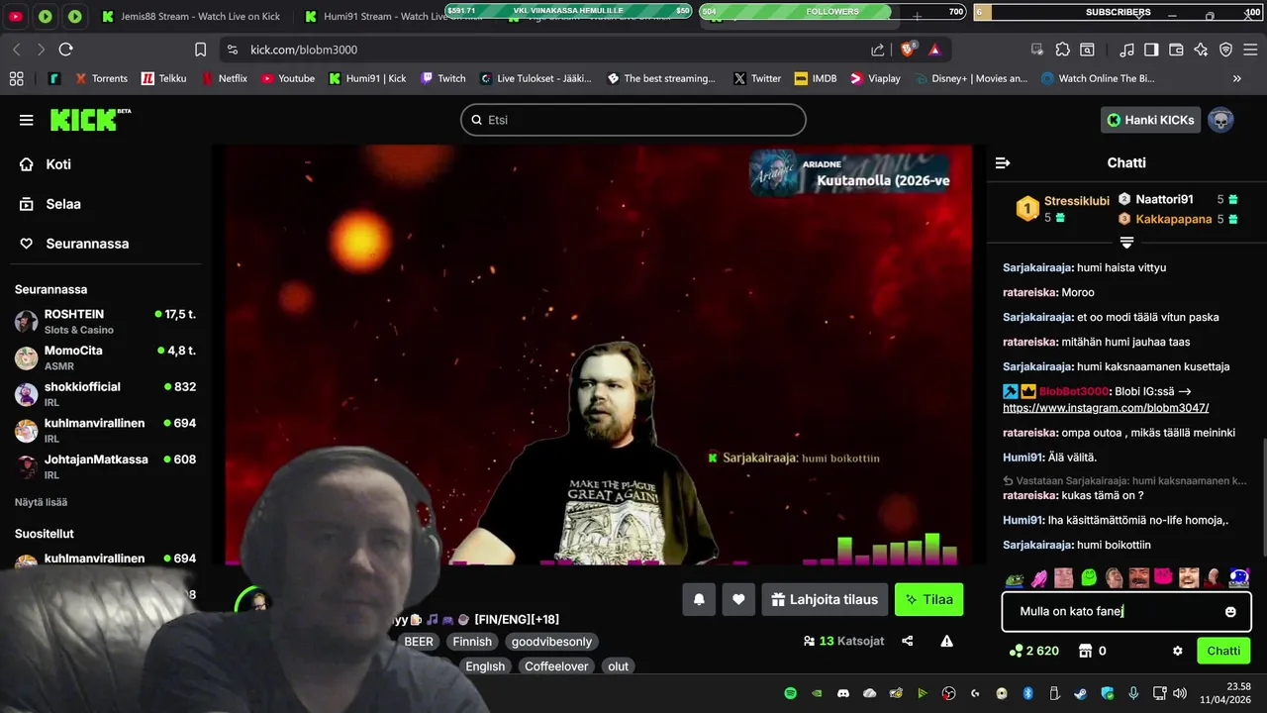Click the heart follow icon under stream
The image size is (1267, 713).
(738, 599)
